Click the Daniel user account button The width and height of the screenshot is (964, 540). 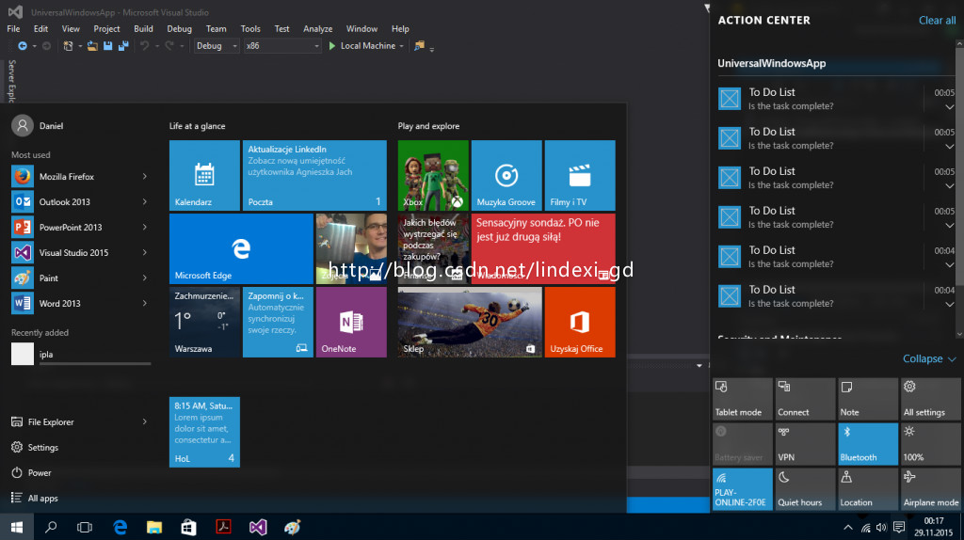point(38,126)
